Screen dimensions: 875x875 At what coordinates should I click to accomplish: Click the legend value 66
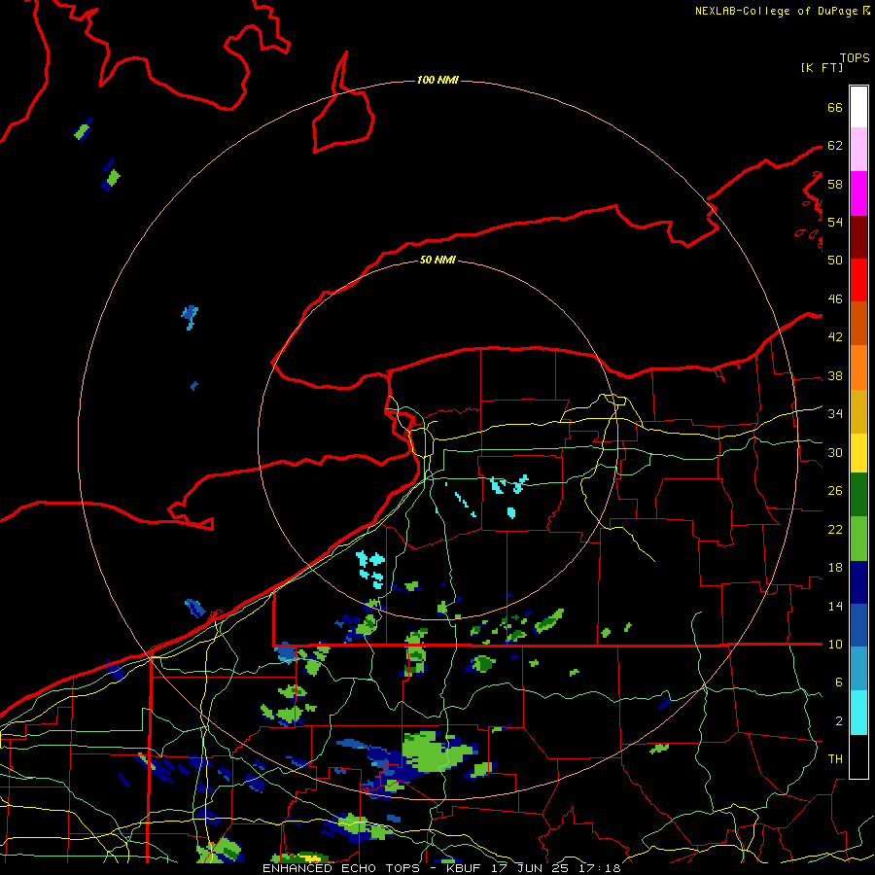click(x=835, y=107)
